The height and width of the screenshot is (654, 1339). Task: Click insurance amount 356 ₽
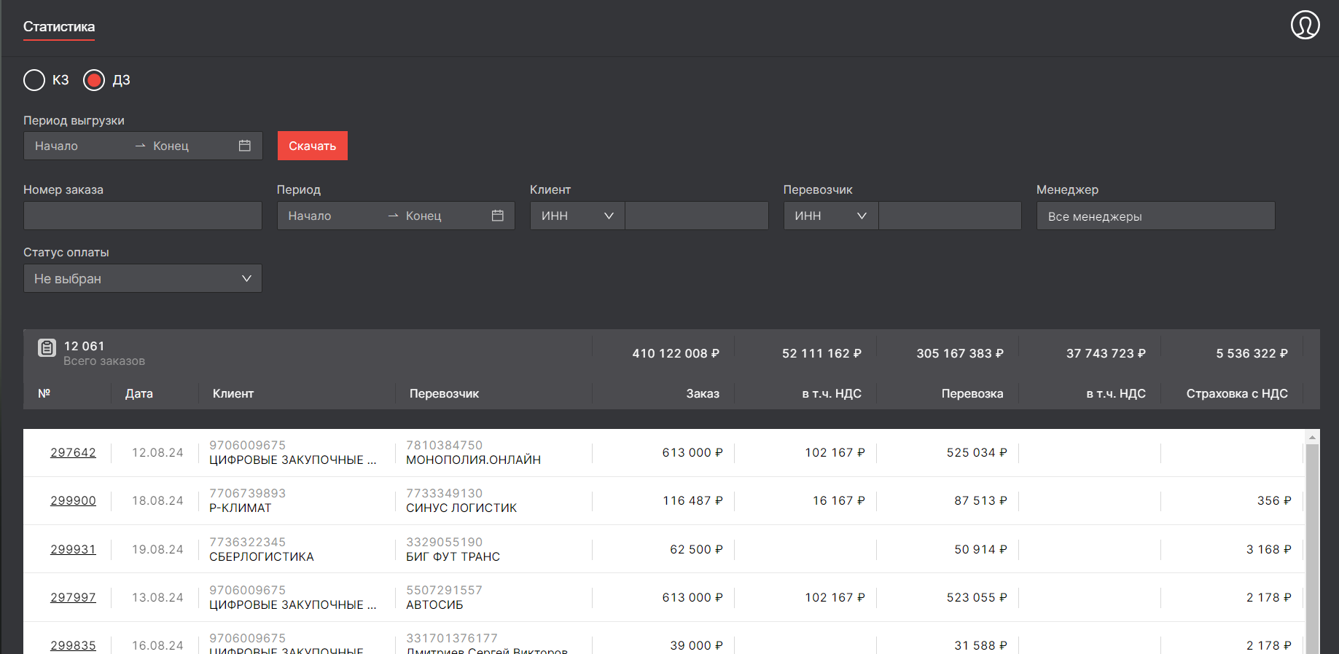1274,500
